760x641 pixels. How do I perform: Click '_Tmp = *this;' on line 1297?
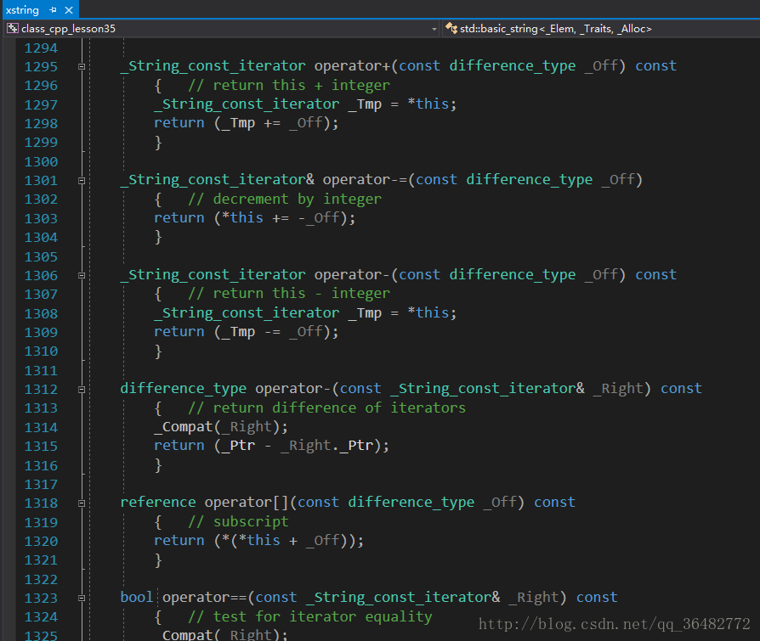(402, 104)
